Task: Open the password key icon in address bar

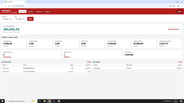Action: pyautogui.click(x=170, y=6)
